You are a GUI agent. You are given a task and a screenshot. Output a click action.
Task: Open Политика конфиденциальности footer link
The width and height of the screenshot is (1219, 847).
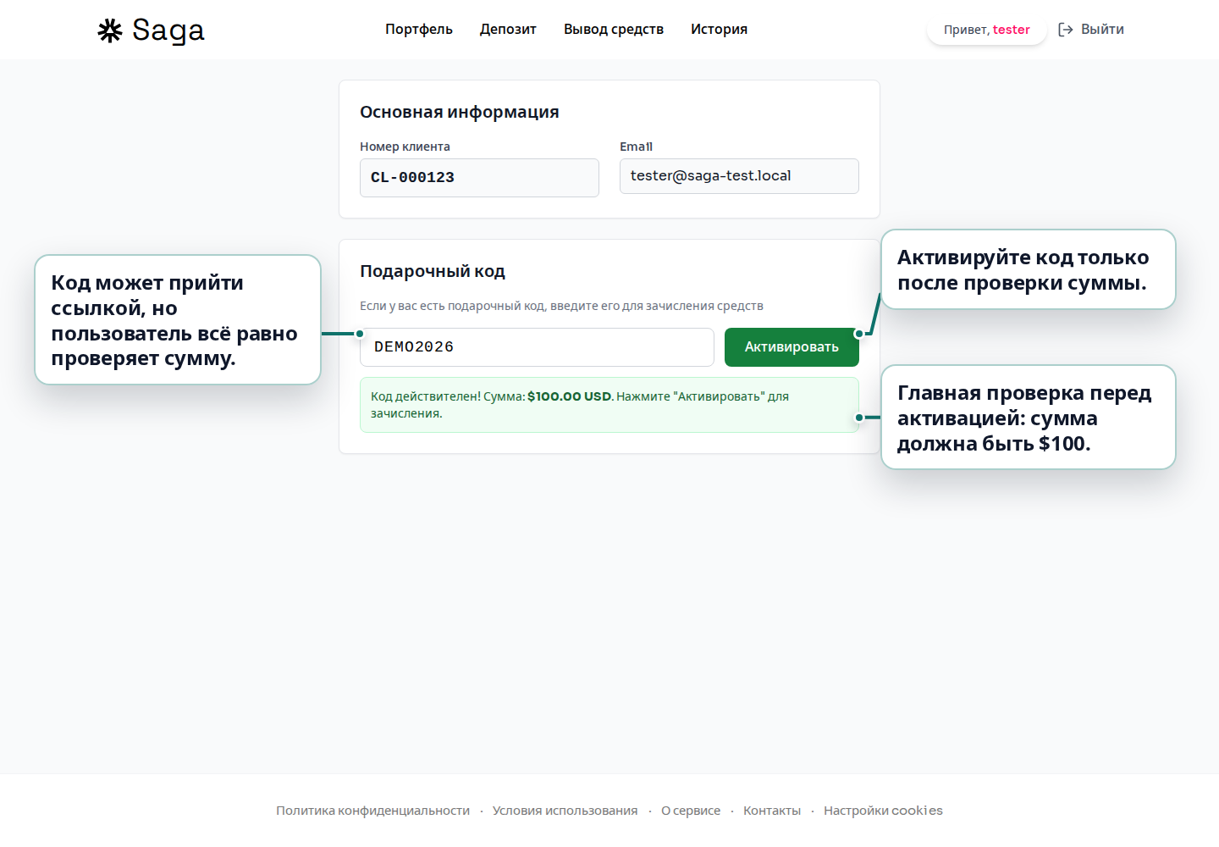click(372, 811)
